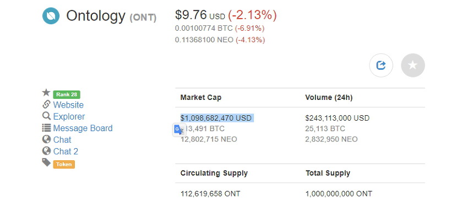The height and width of the screenshot is (220, 468).
Task: Toggle the gray star watchlist button
Action: pyautogui.click(x=413, y=65)
